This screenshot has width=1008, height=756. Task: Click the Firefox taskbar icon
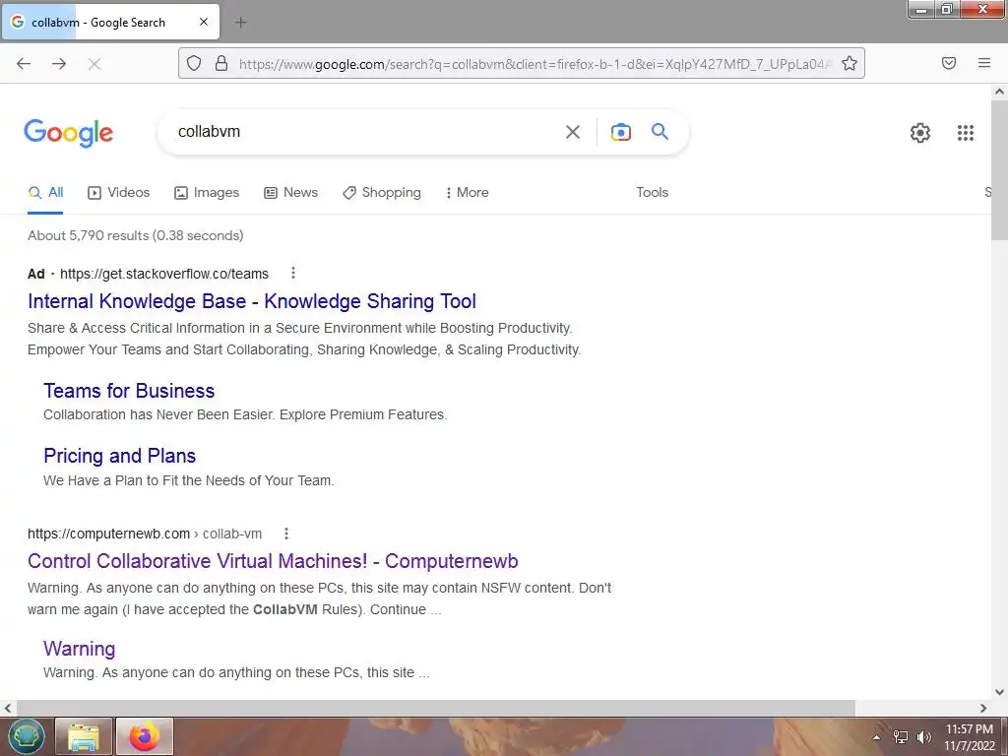click(x=144, y=736)
